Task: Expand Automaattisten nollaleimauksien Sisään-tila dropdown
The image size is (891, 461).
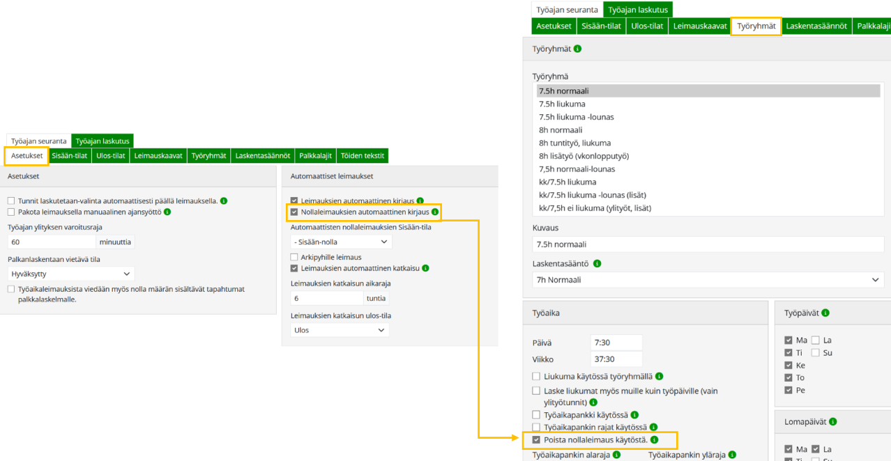Action: click(x=341, y=242)
